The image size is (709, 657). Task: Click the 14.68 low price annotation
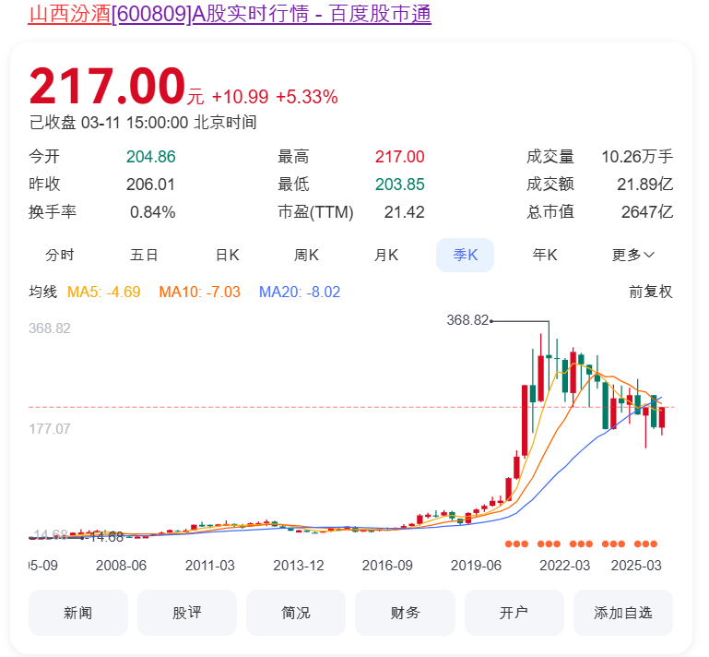coord(106,537)
